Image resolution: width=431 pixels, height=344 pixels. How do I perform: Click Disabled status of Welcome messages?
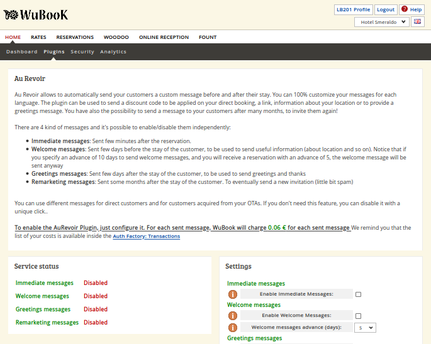(x=96, y=296)
